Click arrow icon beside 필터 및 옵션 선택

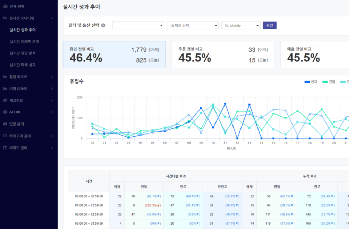[x=103, y=25]
